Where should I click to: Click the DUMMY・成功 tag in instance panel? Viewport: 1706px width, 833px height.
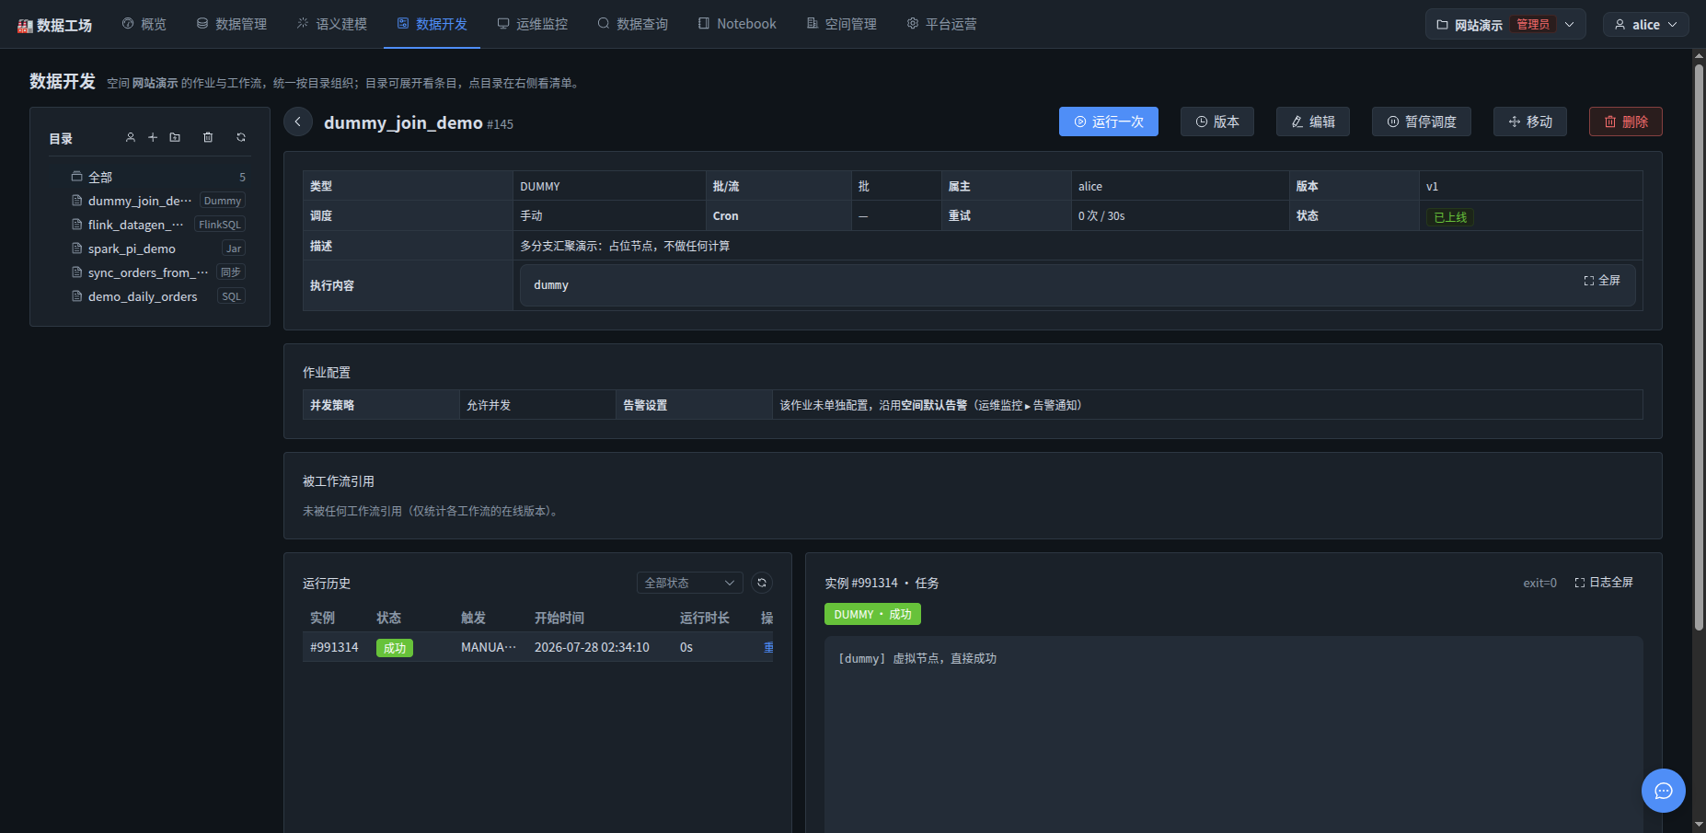pos(872,615)
